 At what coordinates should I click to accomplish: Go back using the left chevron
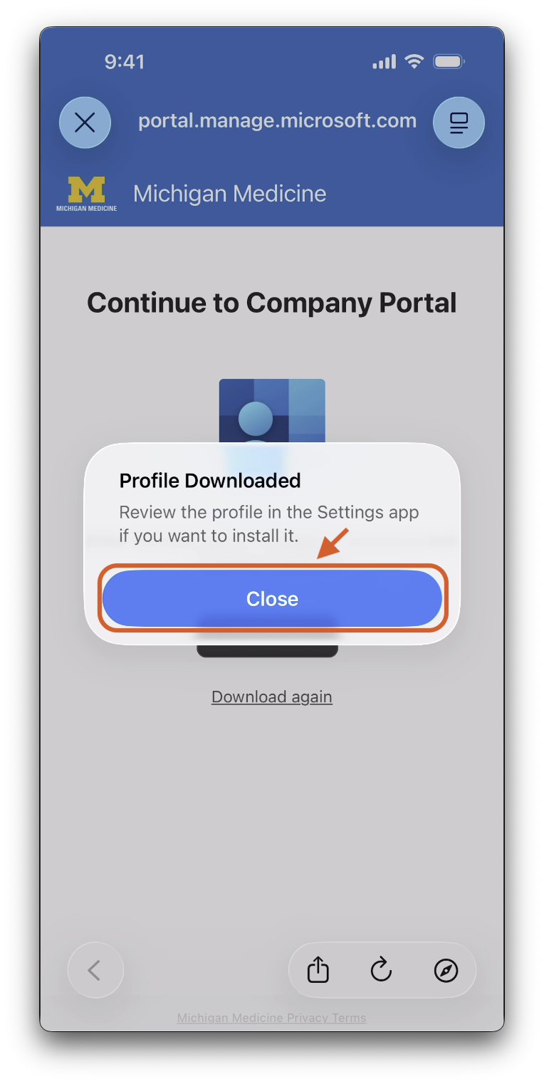coord(95,970)
